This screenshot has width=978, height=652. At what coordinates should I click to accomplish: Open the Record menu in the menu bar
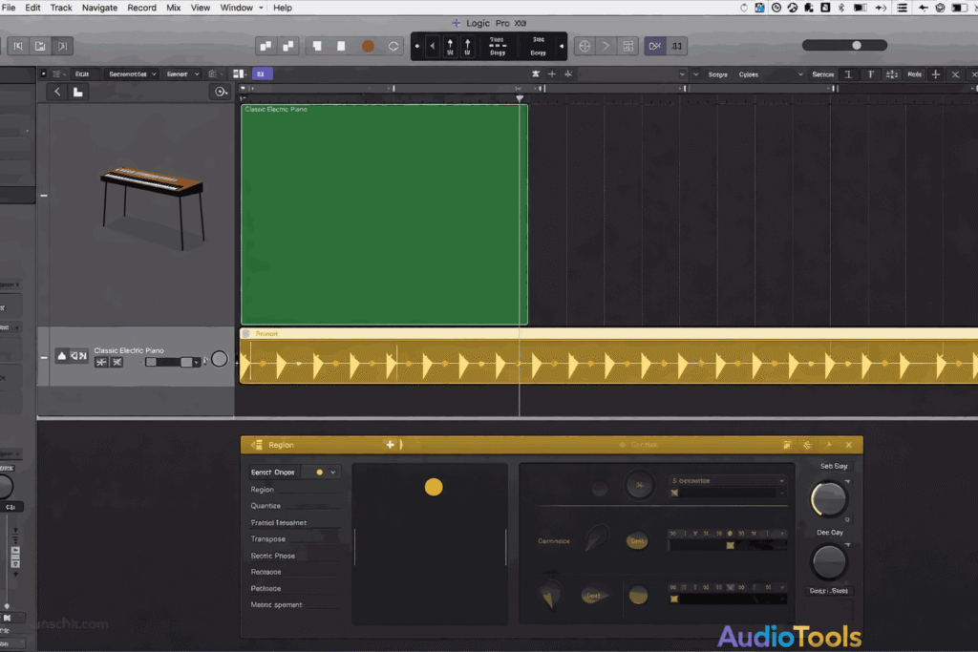click(x=141, y=8)
